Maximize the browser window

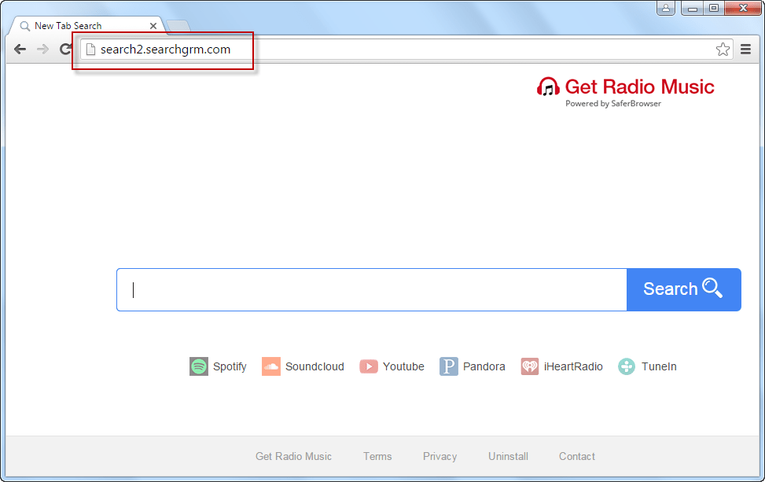click(x=713, y=8)
